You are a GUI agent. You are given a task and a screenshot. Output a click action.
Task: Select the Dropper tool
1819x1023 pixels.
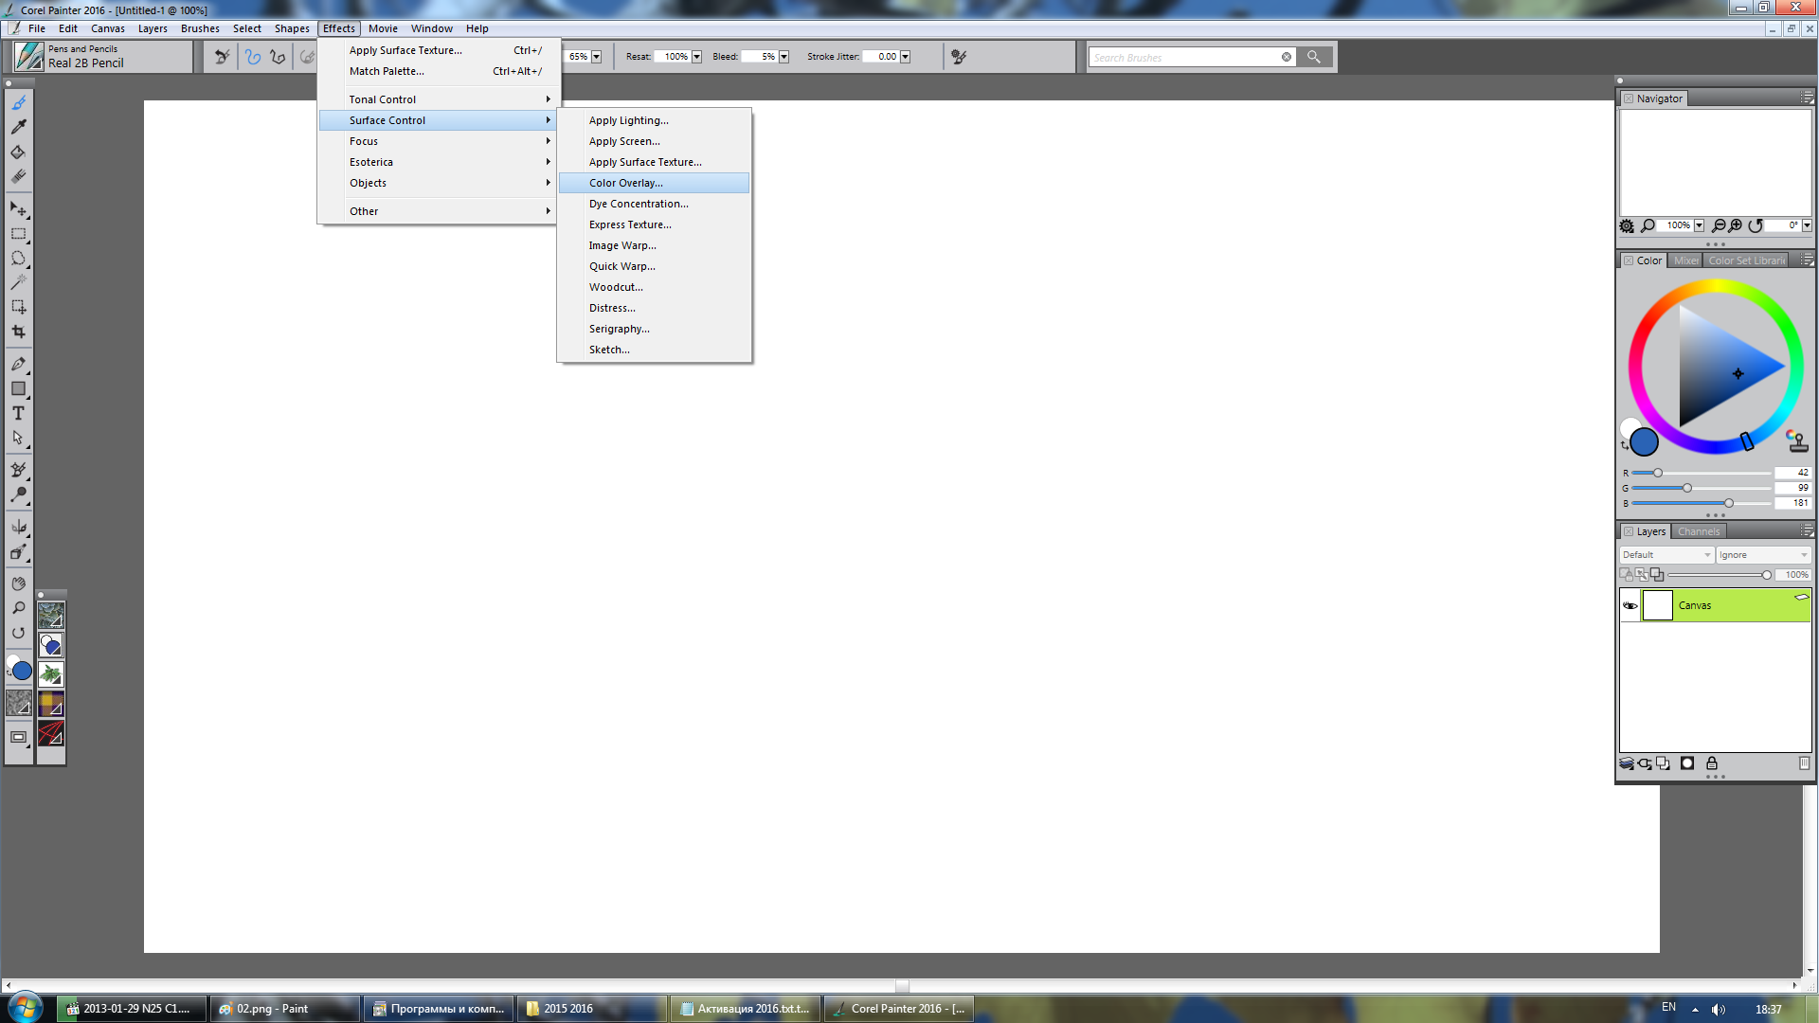tap(18, 127)
